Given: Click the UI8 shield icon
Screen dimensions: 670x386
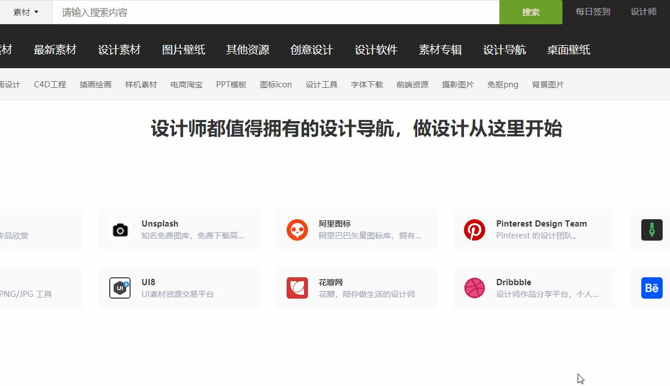Looking at the screenshot, I should point(119,288).
